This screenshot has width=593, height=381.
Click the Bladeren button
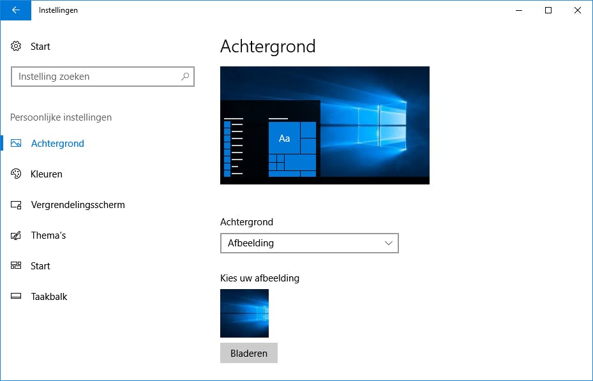coord(248,353)
